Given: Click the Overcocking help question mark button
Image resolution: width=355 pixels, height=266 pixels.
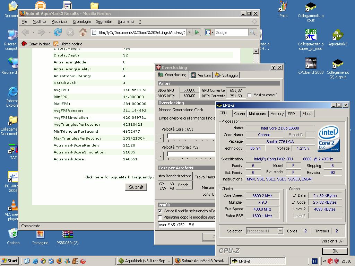Looking at the screenshot, I should [x=274, y=68].
